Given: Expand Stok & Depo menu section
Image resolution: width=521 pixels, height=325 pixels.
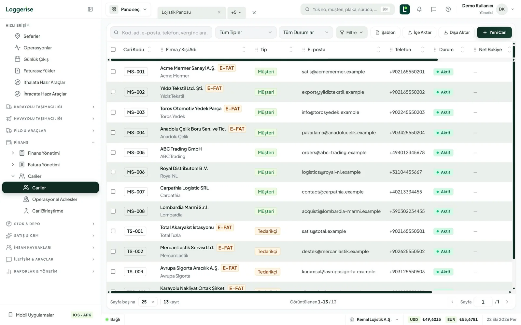Looking at the screenshot, I should (50, 224).
